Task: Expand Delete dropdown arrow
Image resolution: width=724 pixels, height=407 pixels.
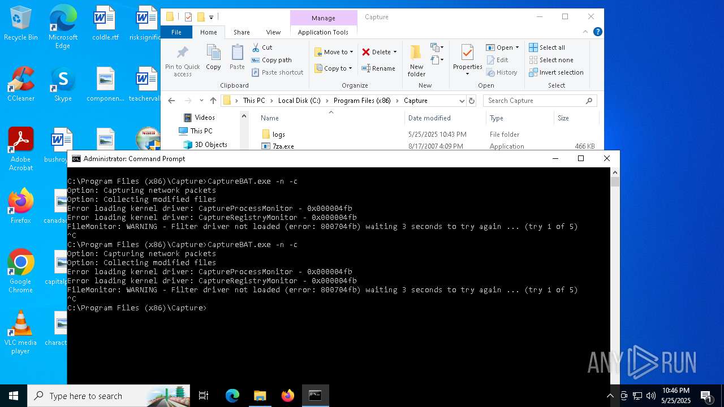Action: click(395, 52)
